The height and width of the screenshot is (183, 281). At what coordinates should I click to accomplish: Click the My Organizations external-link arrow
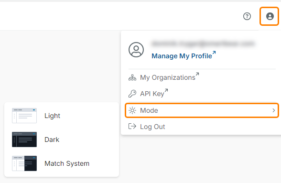197,74
